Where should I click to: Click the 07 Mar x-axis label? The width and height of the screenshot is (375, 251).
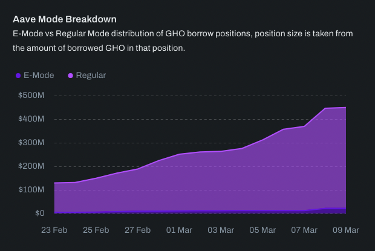pos(304,230)
